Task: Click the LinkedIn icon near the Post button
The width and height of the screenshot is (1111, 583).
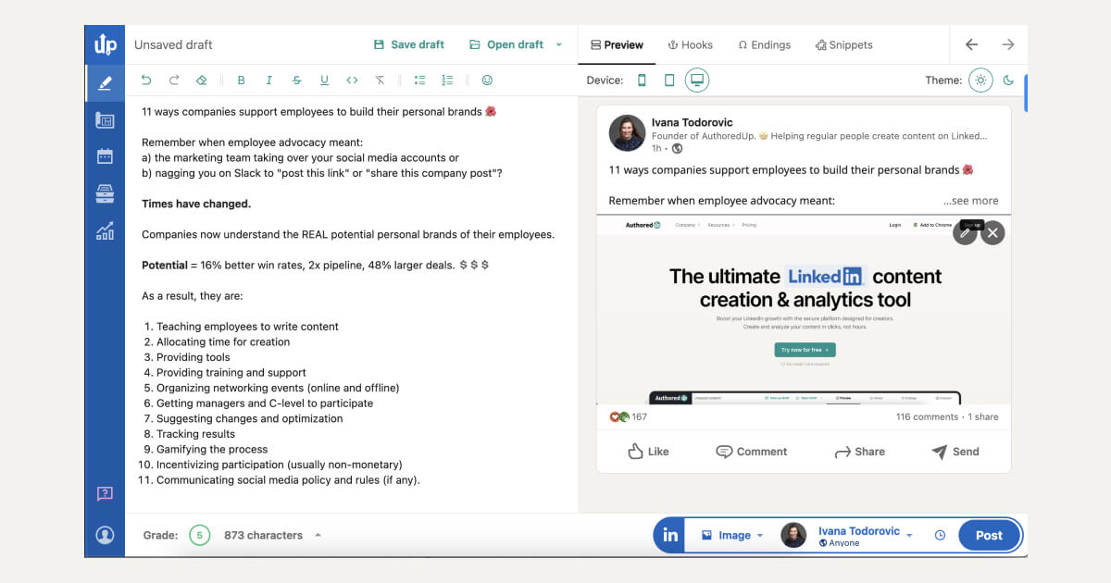Action: click(x=668, y=535)
